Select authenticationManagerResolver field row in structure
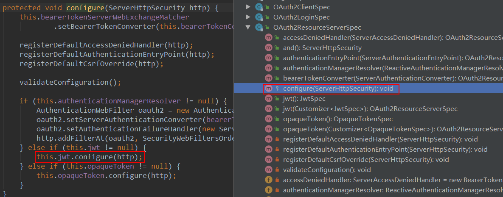 pyautogui.click(x=368, y=190)
